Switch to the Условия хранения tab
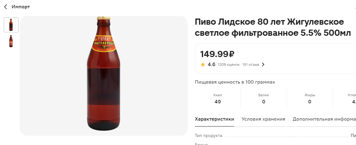 [263, 119]
